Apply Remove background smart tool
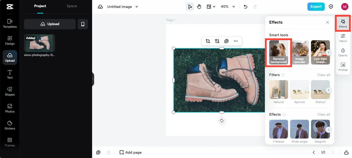The height and width of the screenshot is (158, 352). [x=279, y=52]
